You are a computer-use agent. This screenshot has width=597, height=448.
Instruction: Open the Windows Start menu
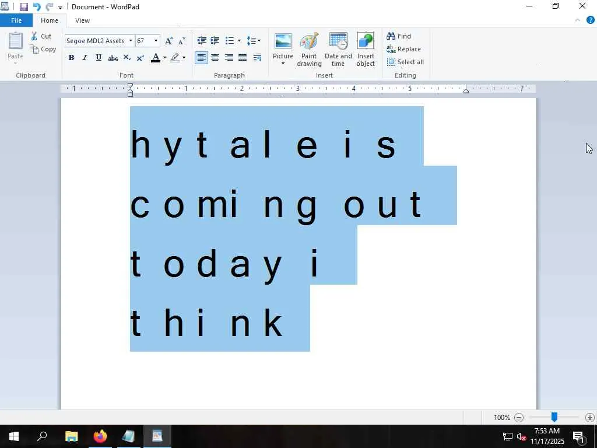(14, 436)
